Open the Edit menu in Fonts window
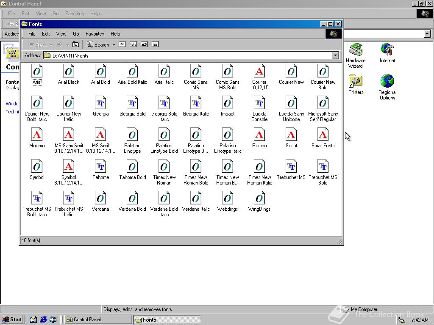The height and width of the screenshot is (325, 434). pos(46,34)
